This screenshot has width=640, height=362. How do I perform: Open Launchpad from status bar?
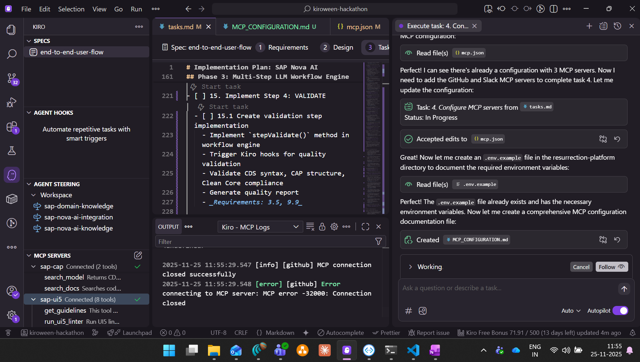[x=129, y=333]
